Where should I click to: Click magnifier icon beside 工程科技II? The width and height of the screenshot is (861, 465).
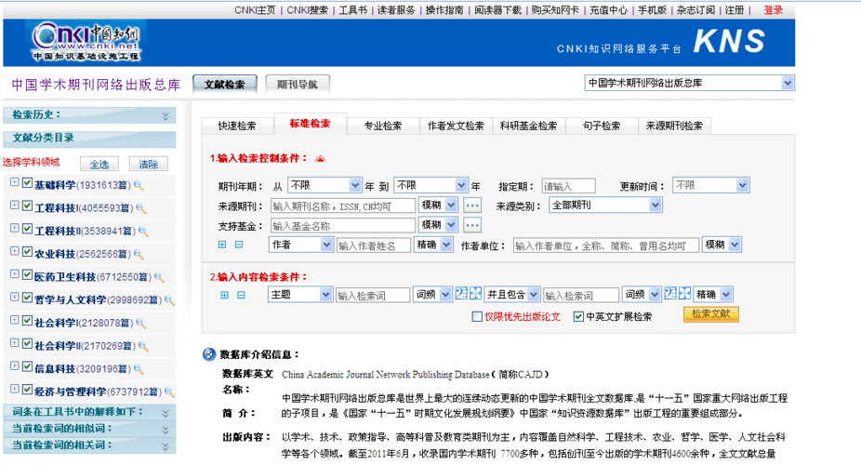(143, 232)
